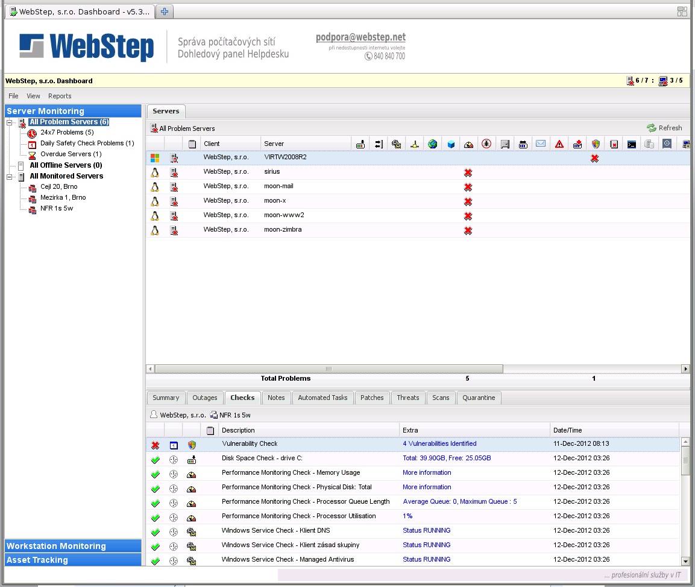Open the Reports menu
The width and height of the screenshot is (695, 587).
(60, 96)
